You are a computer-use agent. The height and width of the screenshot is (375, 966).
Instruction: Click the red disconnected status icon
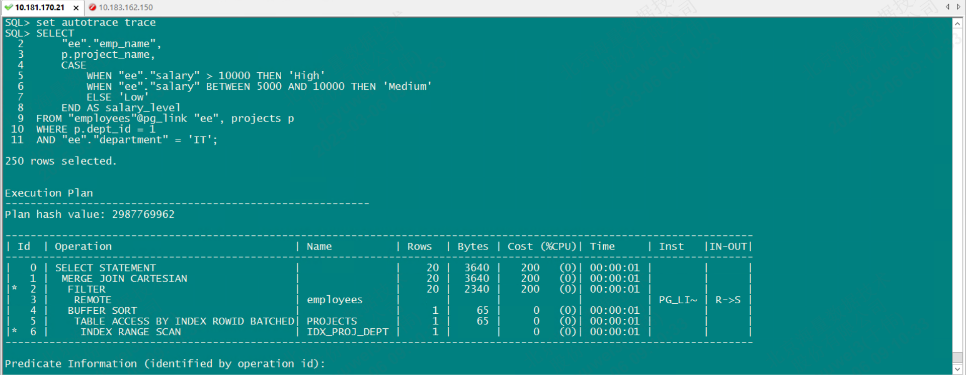coord(93,8)
